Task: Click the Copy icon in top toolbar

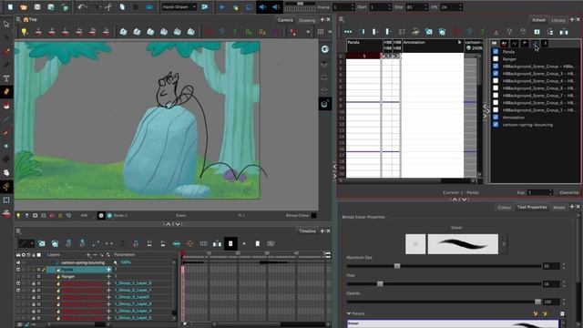Action: pyautogui.click(x=122, y=6)
